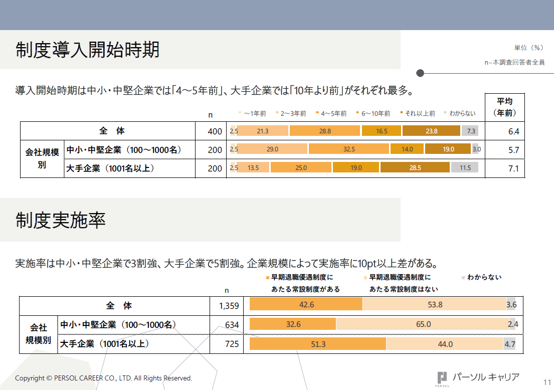The height and width of the screenshot is (390, 554).
Task: Click the dark circle marker near the top right
Action: click(420, 73)
